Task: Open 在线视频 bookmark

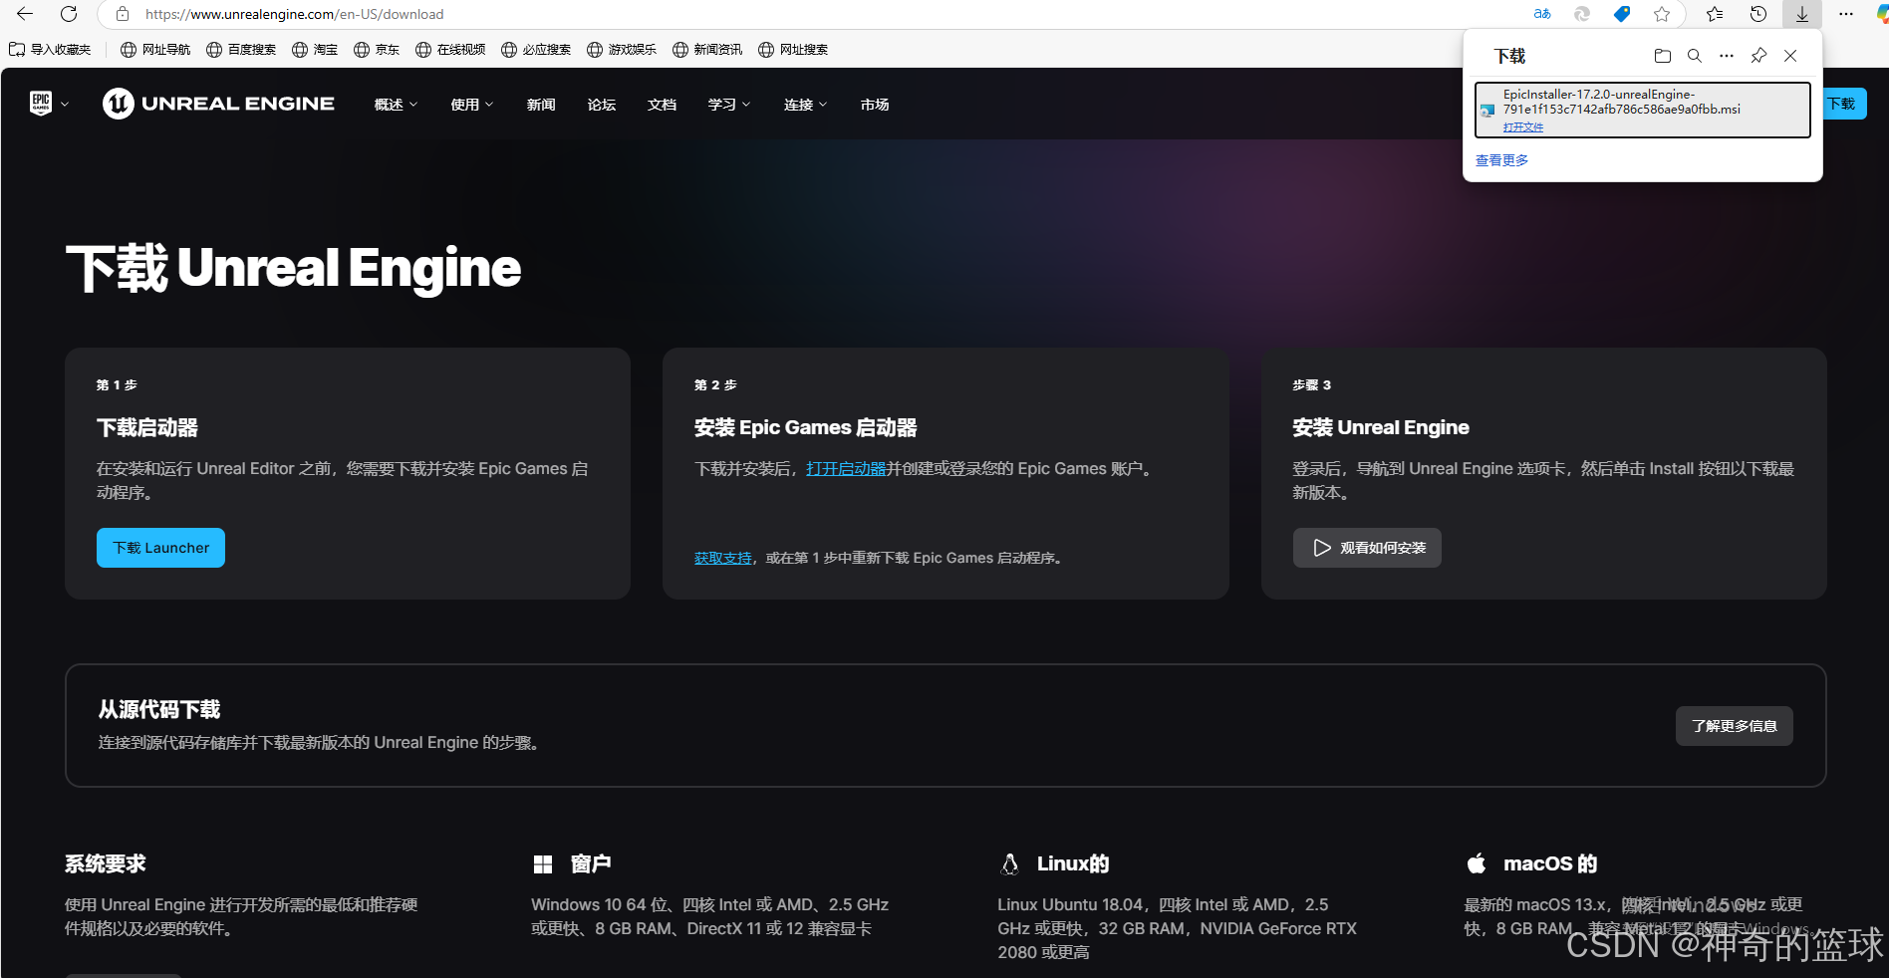Action: (x=450, y=50)
